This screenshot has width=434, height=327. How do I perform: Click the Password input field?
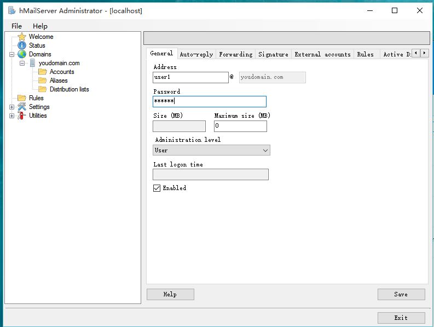click(210, 101)
